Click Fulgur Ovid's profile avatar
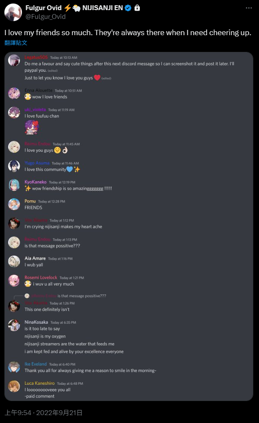259x423 pixels. click(13, 12)
